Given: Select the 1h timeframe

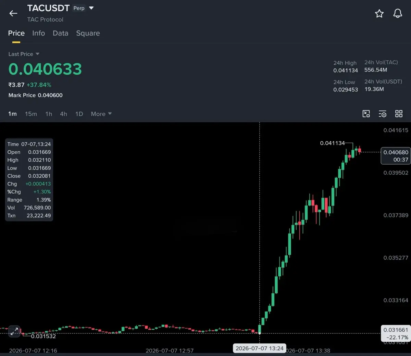Looking at the screenshot, I should pos(49,114).
